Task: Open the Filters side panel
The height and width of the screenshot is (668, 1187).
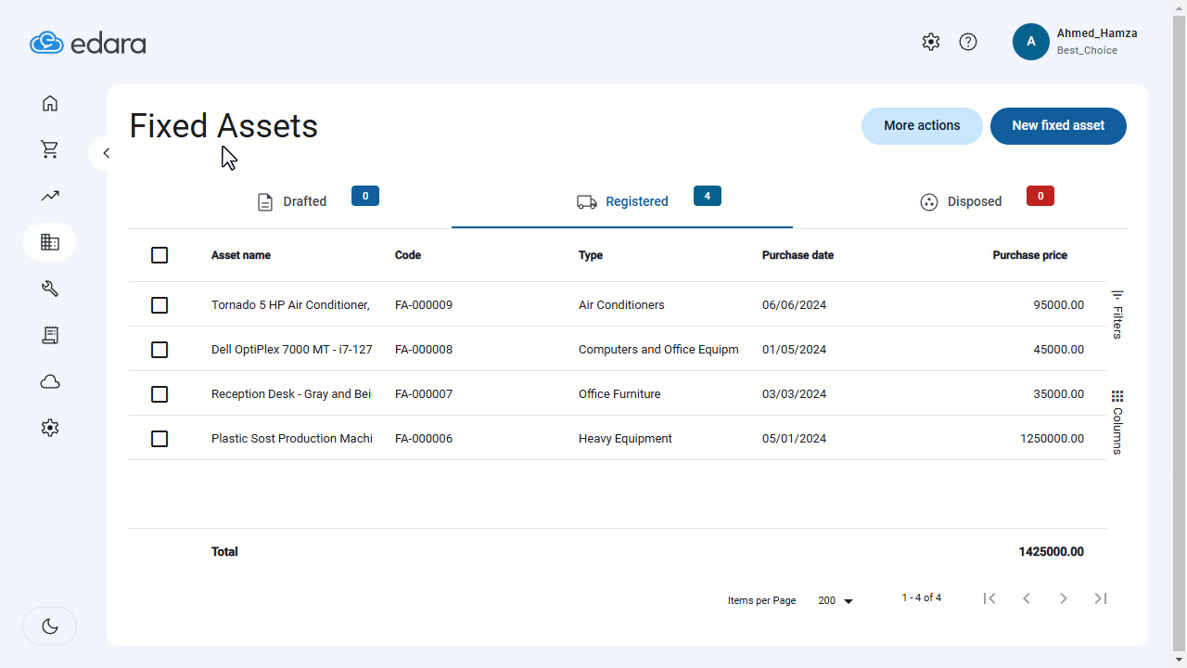Action: [1117, 315]
